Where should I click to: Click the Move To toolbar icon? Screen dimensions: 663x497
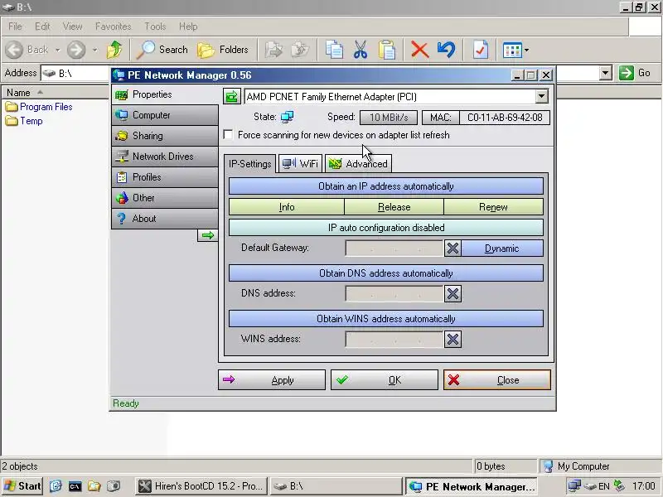pyautogui.click(x=273, y=50)
